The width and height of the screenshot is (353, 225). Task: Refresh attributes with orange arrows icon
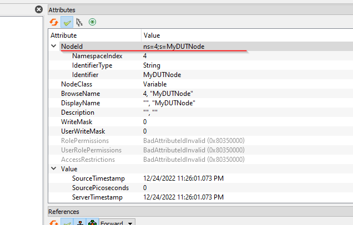tap(54, 22)
